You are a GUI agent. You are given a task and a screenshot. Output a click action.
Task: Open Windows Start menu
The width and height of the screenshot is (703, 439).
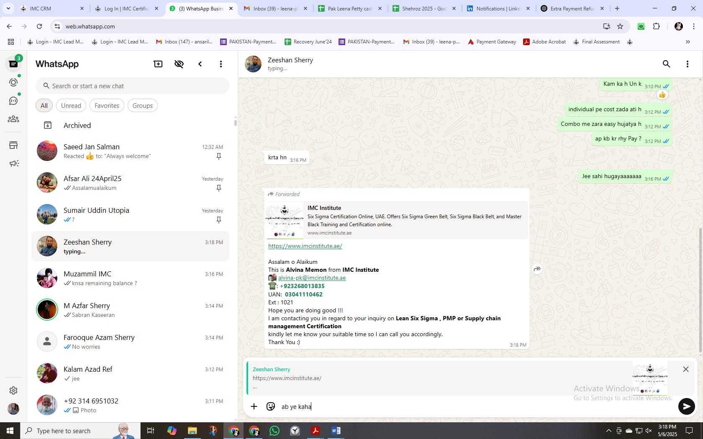[10, 431]
